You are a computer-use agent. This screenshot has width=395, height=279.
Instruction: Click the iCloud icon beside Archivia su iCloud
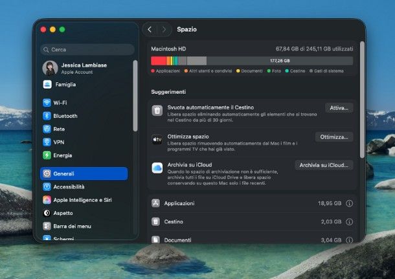157,168
